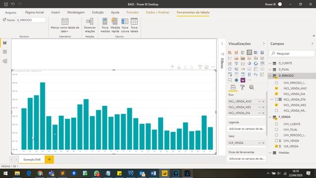
Task: Collapse the Visualizações pane
Action: [264, 44]
